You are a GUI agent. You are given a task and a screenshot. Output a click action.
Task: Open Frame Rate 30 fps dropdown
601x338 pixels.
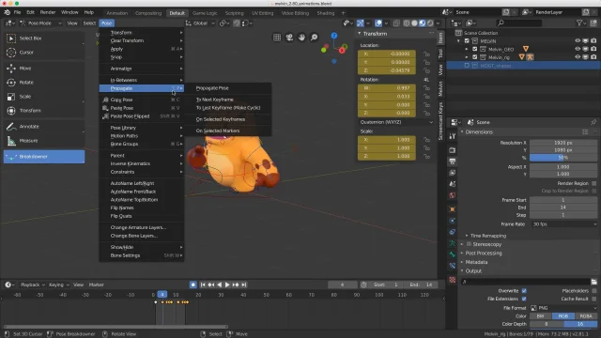(563, 224)
